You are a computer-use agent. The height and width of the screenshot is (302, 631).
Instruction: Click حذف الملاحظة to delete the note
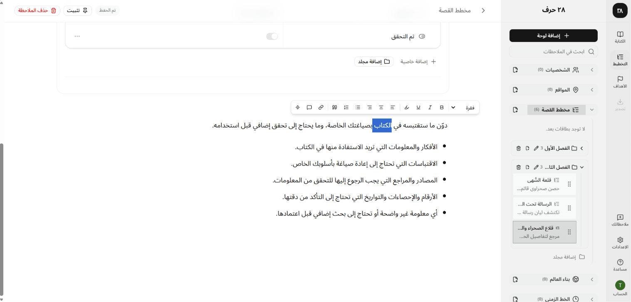[x=37, y=10]
